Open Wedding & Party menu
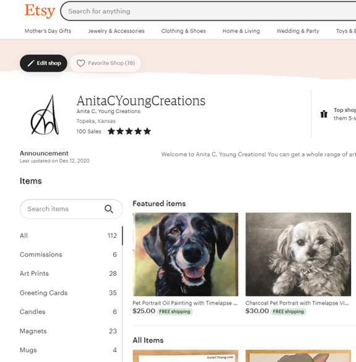This screenshot has width=356, height=362. point(298,31)
